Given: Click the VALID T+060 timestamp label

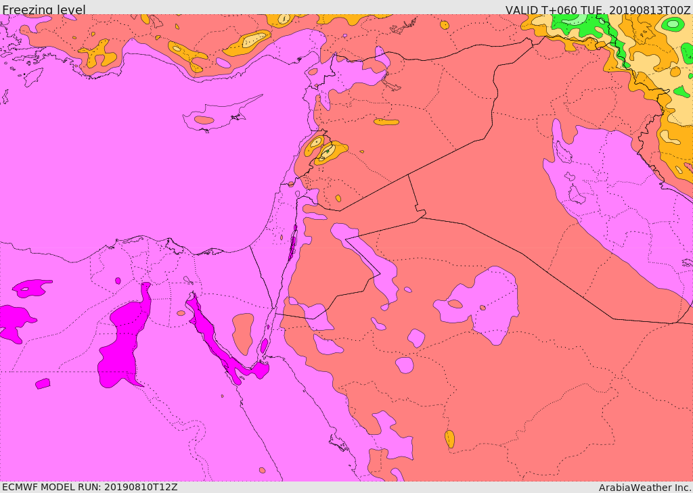Looking at the screenshot, I should (x=598, y=9).
